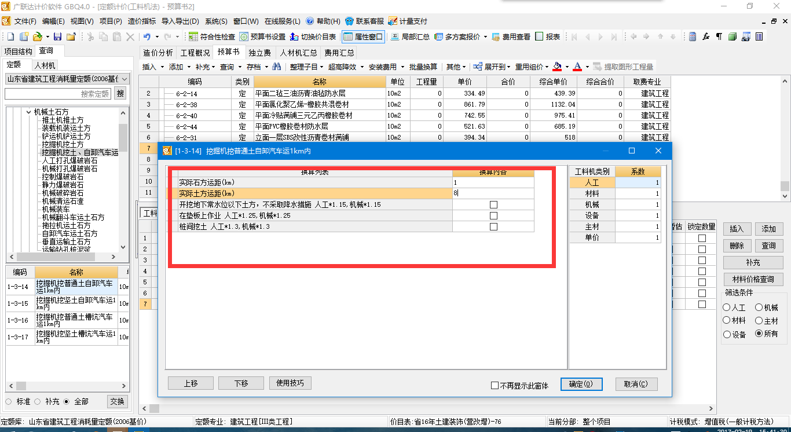Click the delete X icon in toolbar
Viewport: 791px width, 432px height.
point(130,36)
